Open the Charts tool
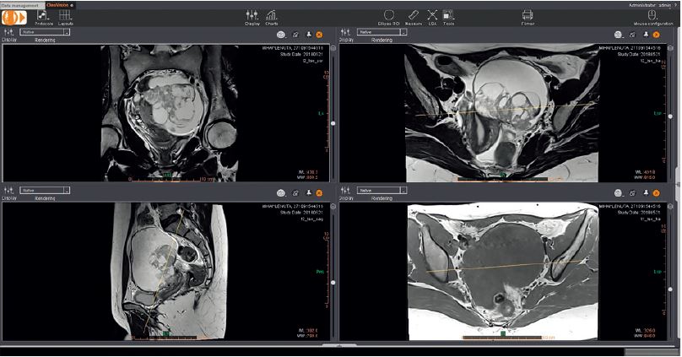 [272, 16]
